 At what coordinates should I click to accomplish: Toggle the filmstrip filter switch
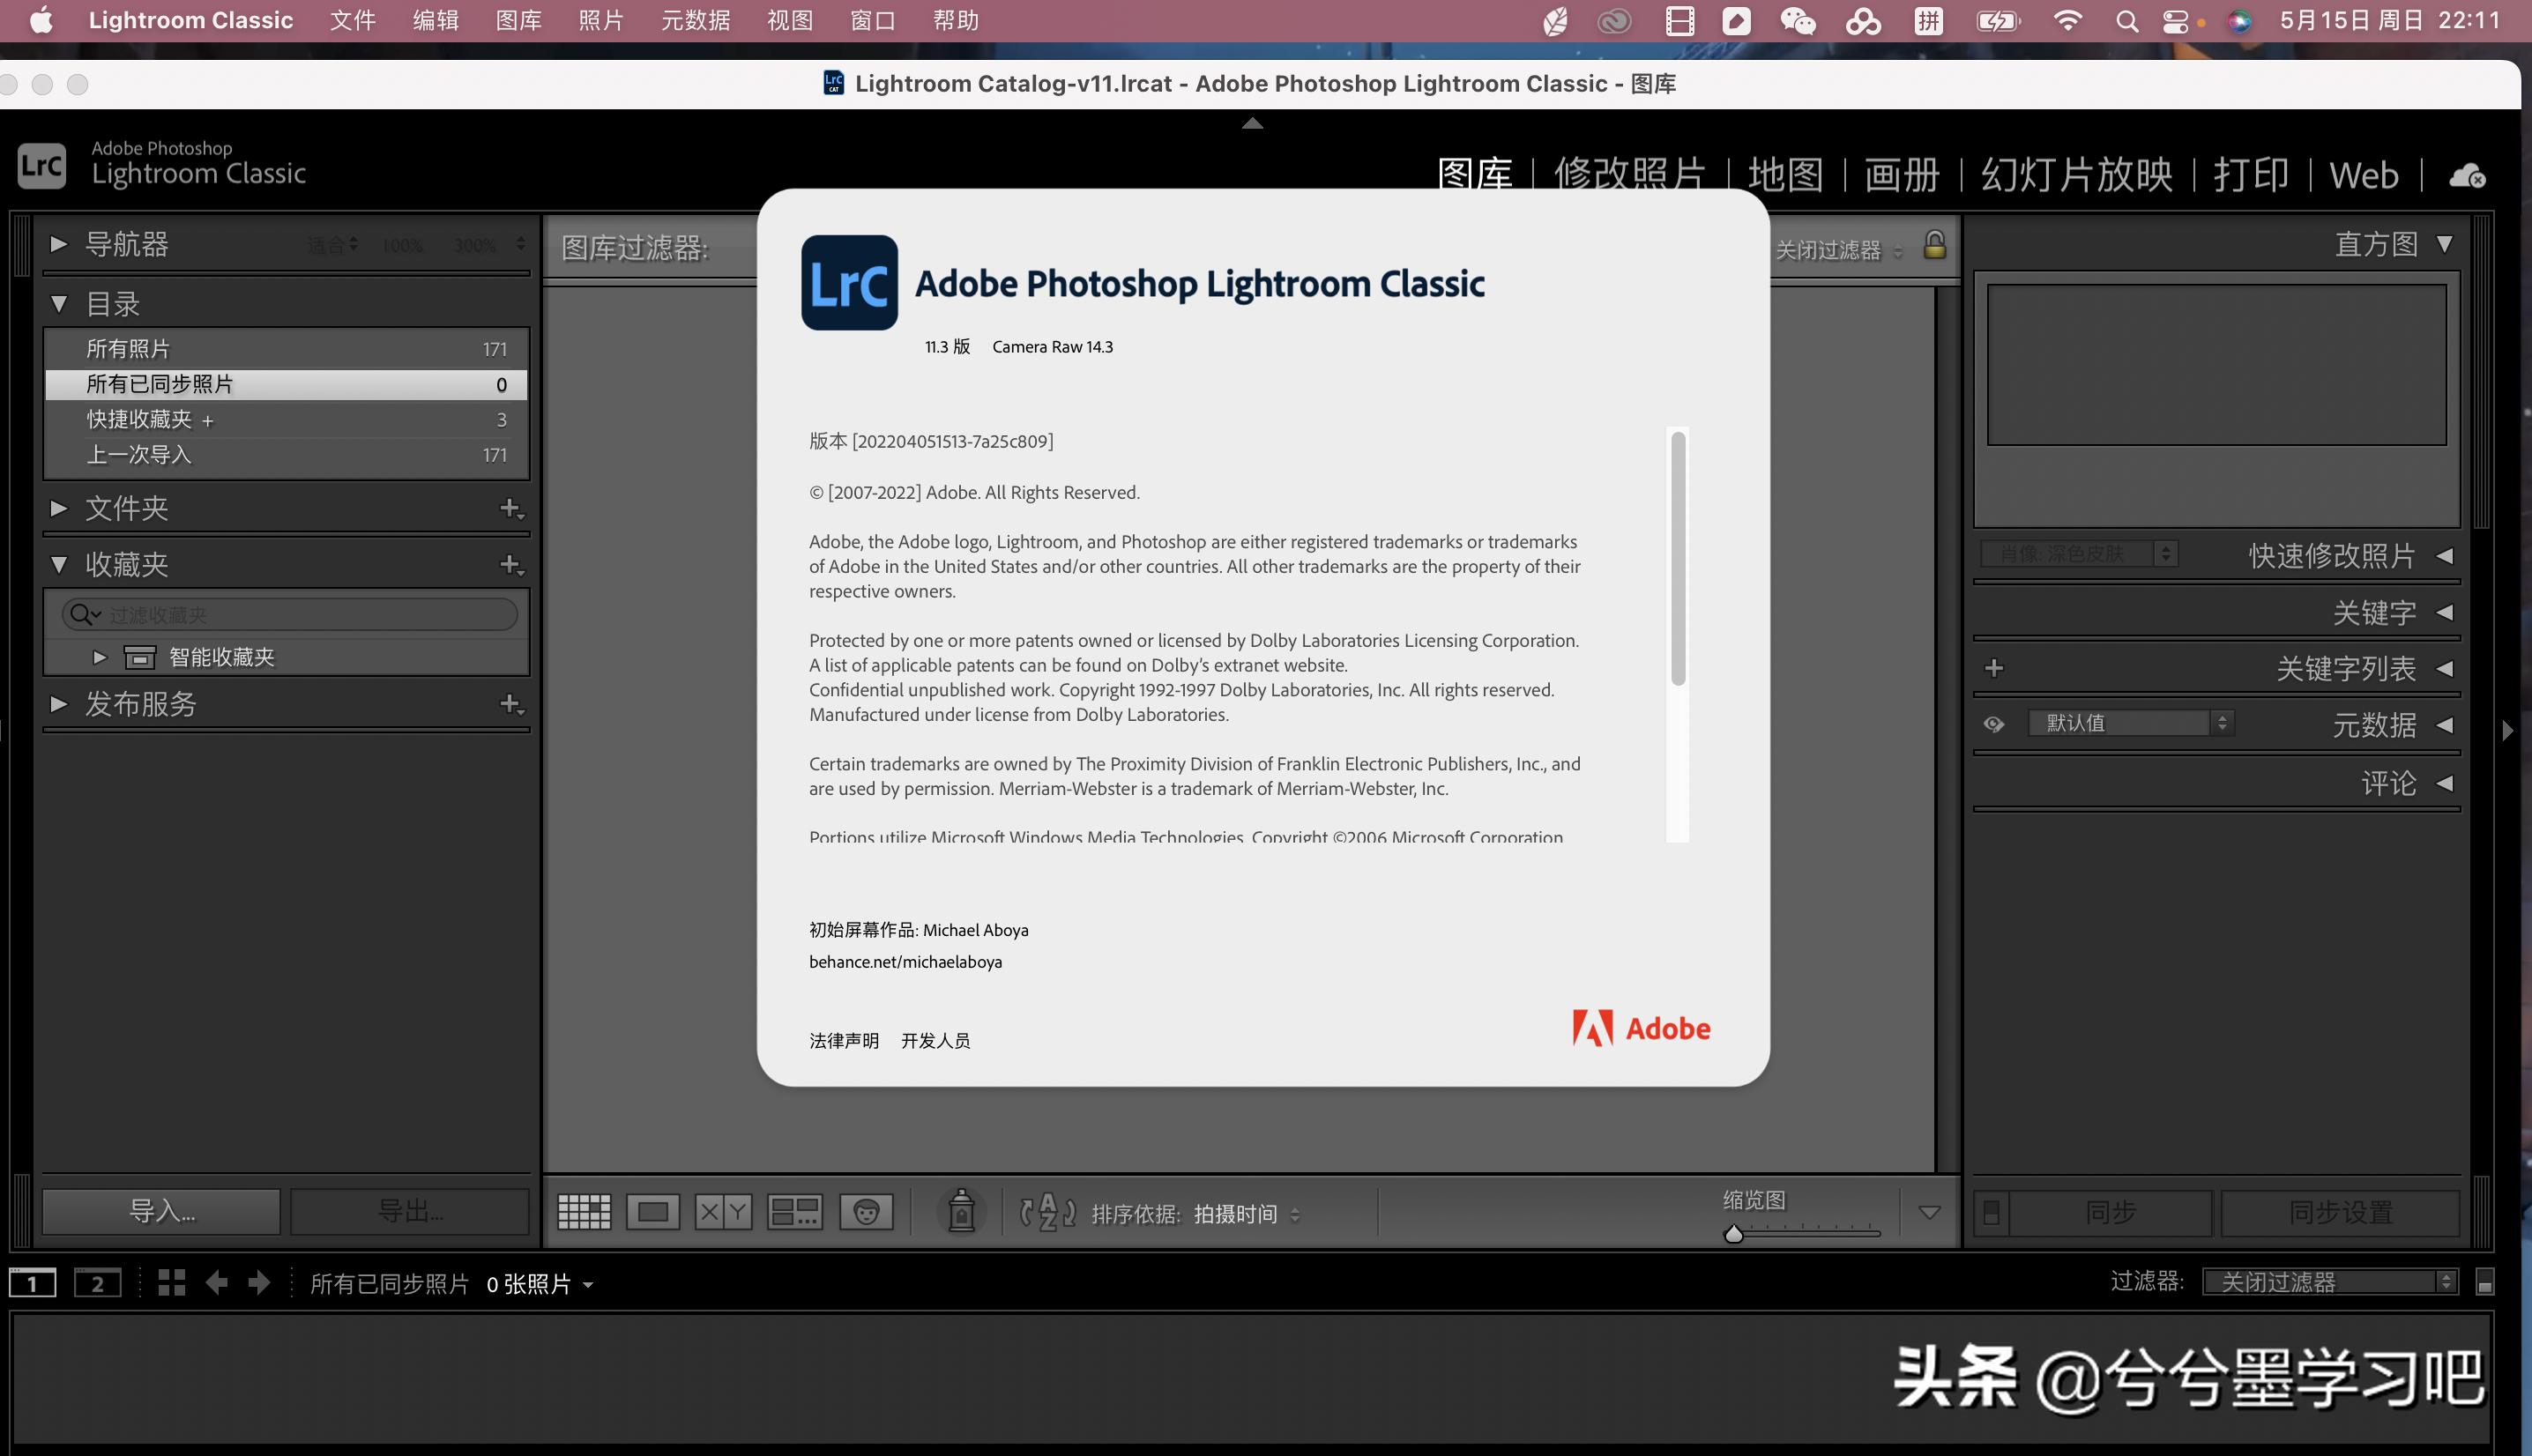point(2484,1282)
